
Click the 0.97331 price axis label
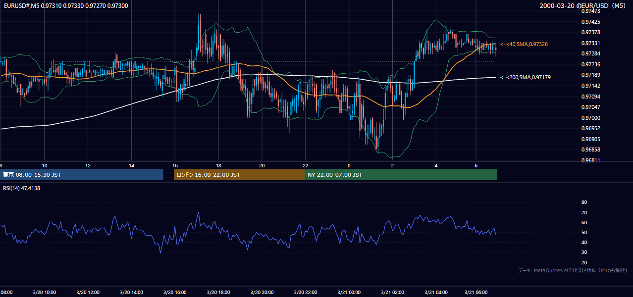(x=591, y=43)
